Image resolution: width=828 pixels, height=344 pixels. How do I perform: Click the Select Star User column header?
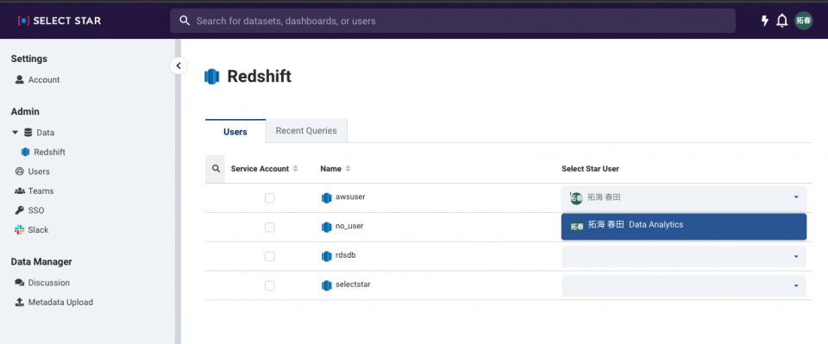(590, 169)
